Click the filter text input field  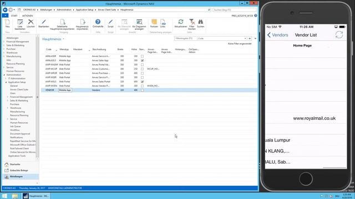(185, 38)
